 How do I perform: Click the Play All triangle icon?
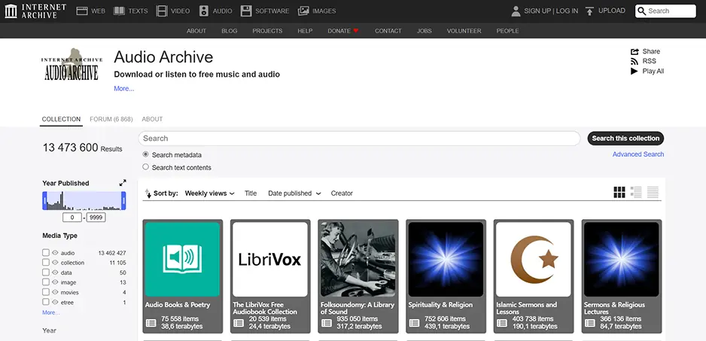click(x=634, y=72)
